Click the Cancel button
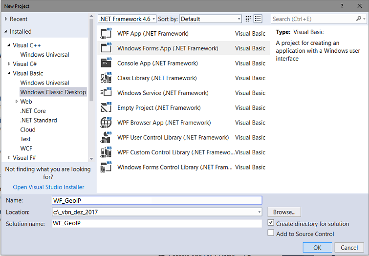Image resolution: width=369 pixels, height=256 pixels. pos(349,247)
